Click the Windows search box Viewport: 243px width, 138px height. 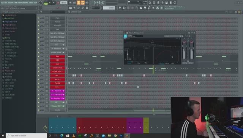[26, 135]
